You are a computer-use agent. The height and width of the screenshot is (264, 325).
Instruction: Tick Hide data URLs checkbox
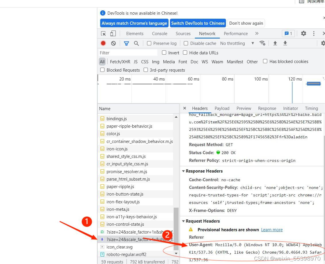[x=185, y=53]
